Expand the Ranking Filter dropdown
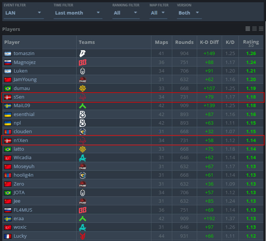The width and height of the screenshot is (266, 241). [126, 13]
